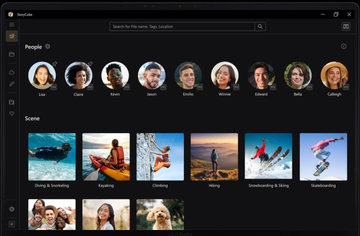Click the 'Hiking' label text
Viewport: 360px width, 236px height.
(x=214, y=185)
